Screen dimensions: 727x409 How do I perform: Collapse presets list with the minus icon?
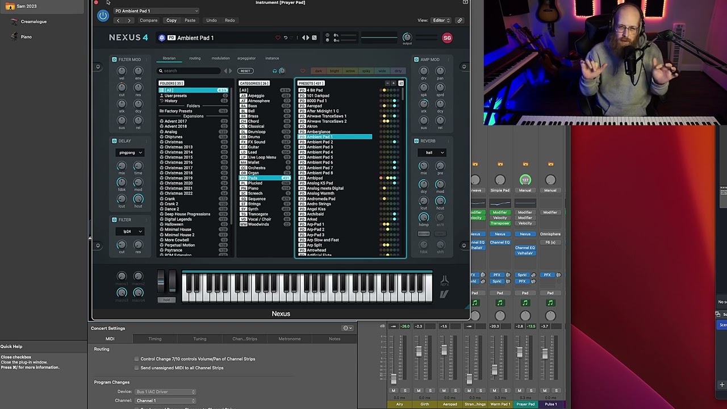pyautogui.click(x=387, y=84)
